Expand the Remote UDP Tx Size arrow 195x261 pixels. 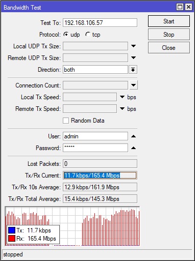pyautogui.click(x=134, y=57)
